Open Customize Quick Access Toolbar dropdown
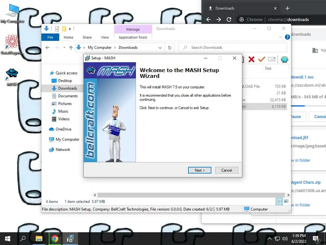The height and width of the screenshot is (245, 326). point(70,29)
